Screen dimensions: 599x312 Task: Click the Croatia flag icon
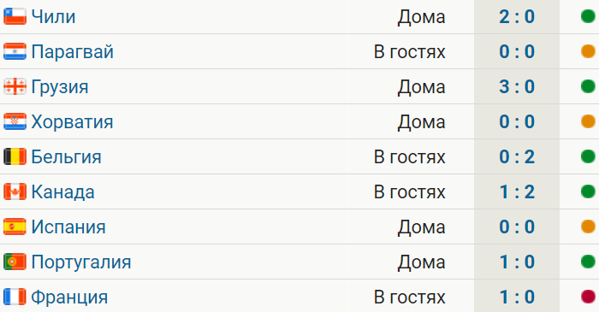(x=15, y=121)
